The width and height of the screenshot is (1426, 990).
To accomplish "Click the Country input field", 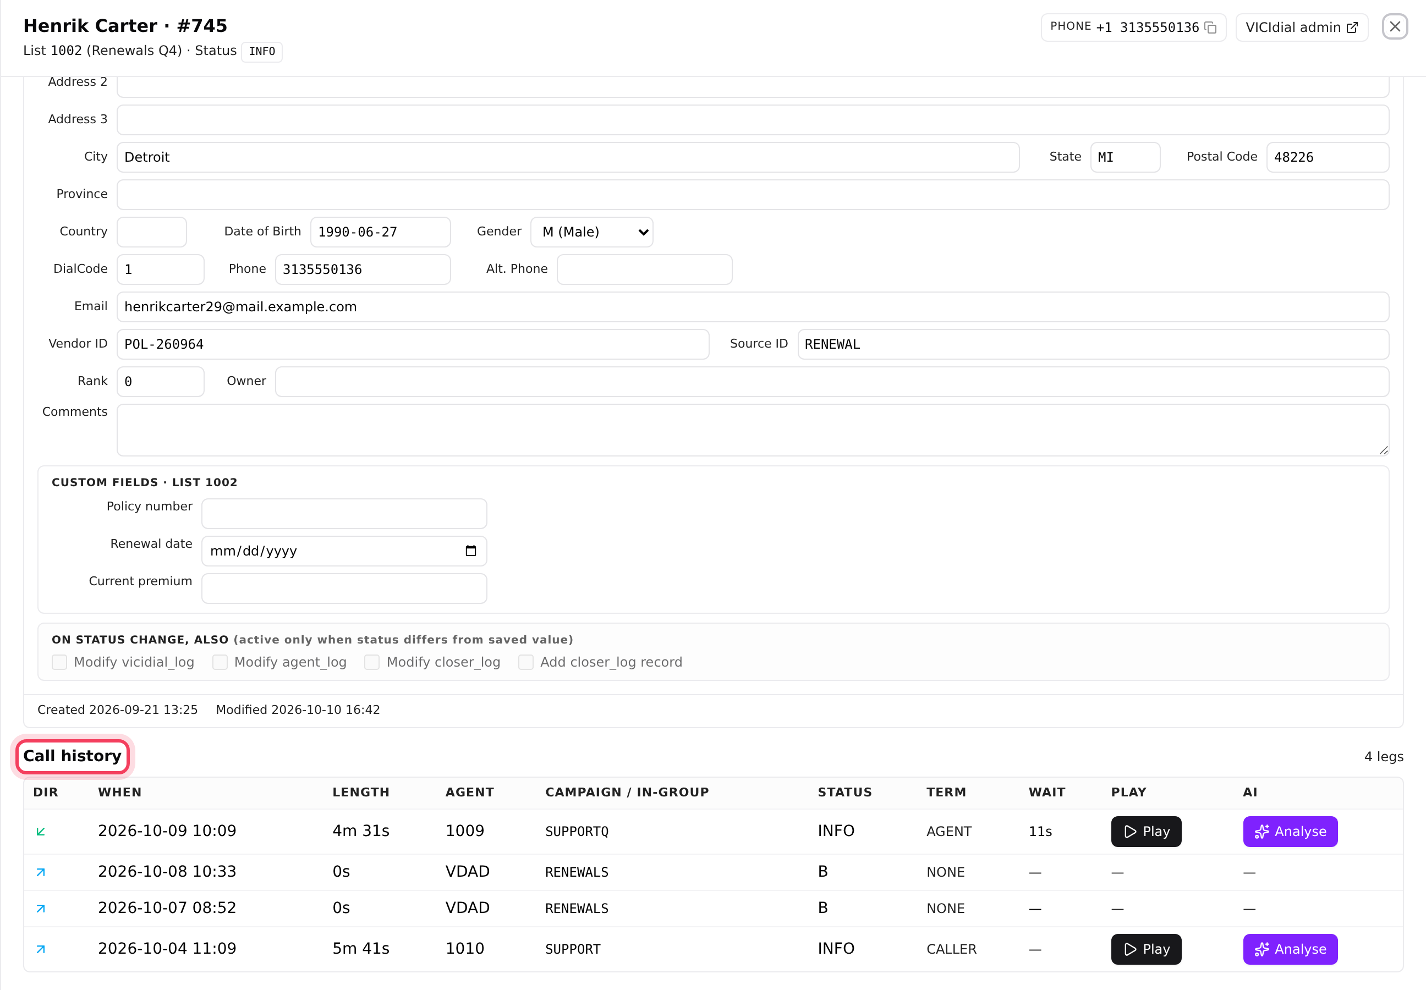I will pyautogui.click(x=151, y=232).
